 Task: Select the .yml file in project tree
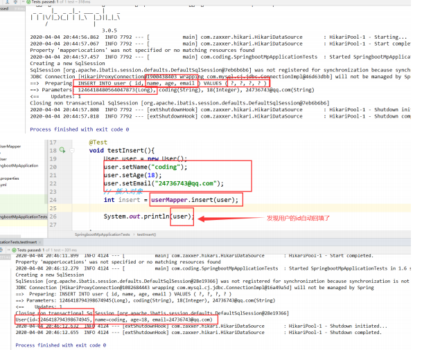[x=3, y=185]
